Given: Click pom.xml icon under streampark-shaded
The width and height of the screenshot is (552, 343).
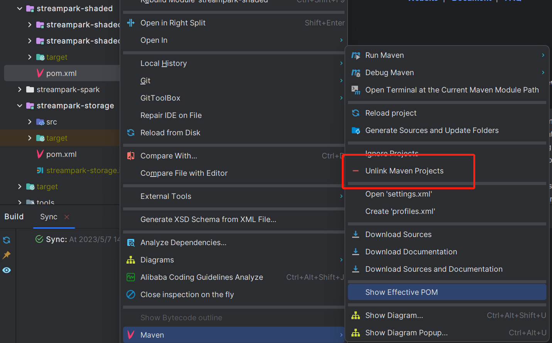Looking at the screenshot, I should [40, 73].
